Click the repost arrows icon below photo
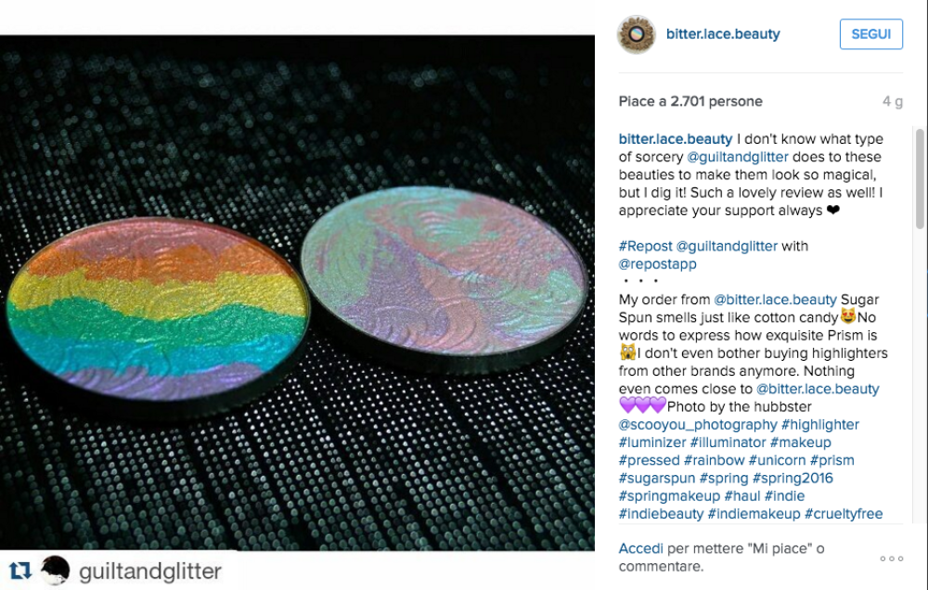928x590 pixels. 20,571
